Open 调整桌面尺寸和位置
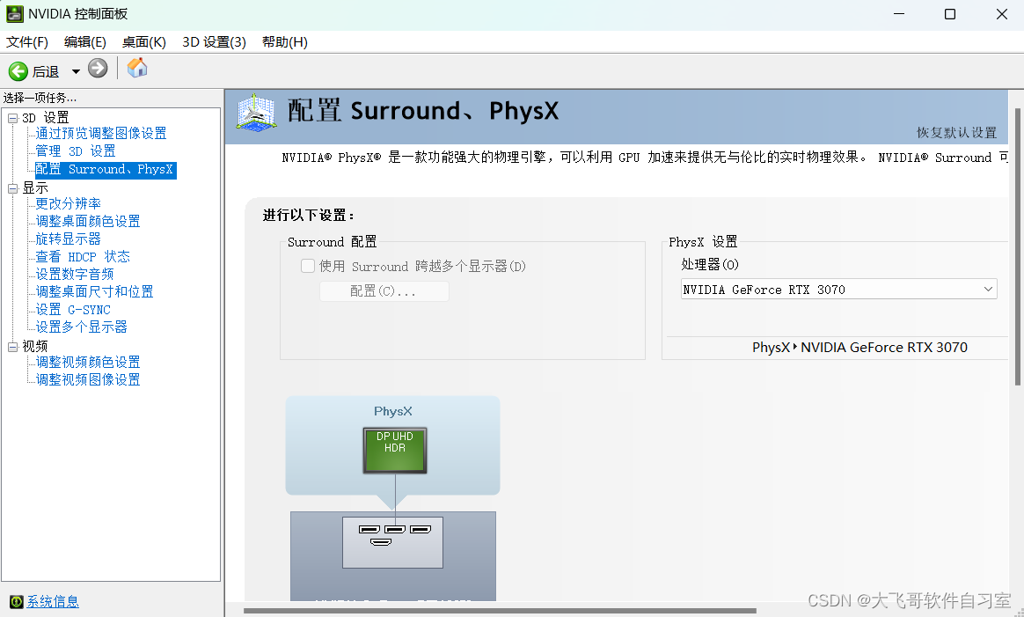Viewport: 1024px width, 617px height. (94, 291)
